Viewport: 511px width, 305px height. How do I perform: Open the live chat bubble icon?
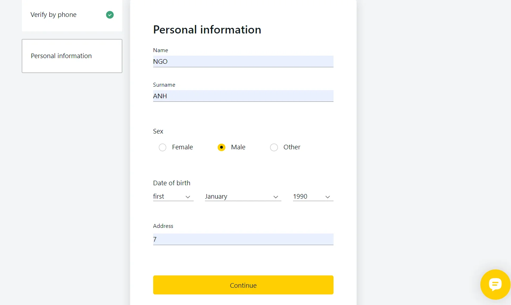(x=495, y=284)
